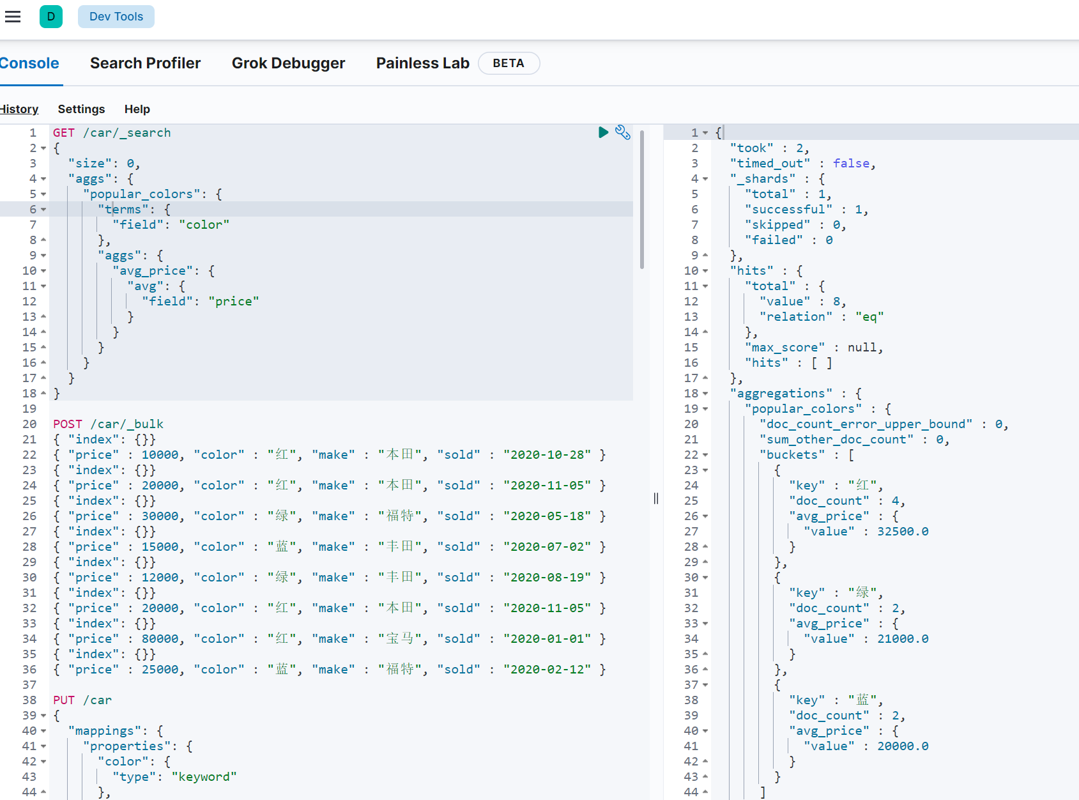Collapse the "popular_colors" block on request line 5
Image resolution: width=1079 pixels, height=800 pixels.
[43, 194]
